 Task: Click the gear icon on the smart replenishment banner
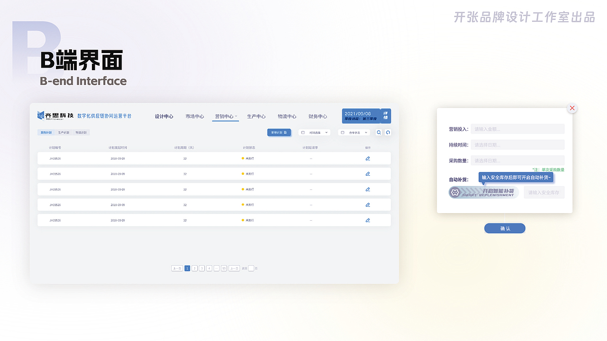click(455, 192)
